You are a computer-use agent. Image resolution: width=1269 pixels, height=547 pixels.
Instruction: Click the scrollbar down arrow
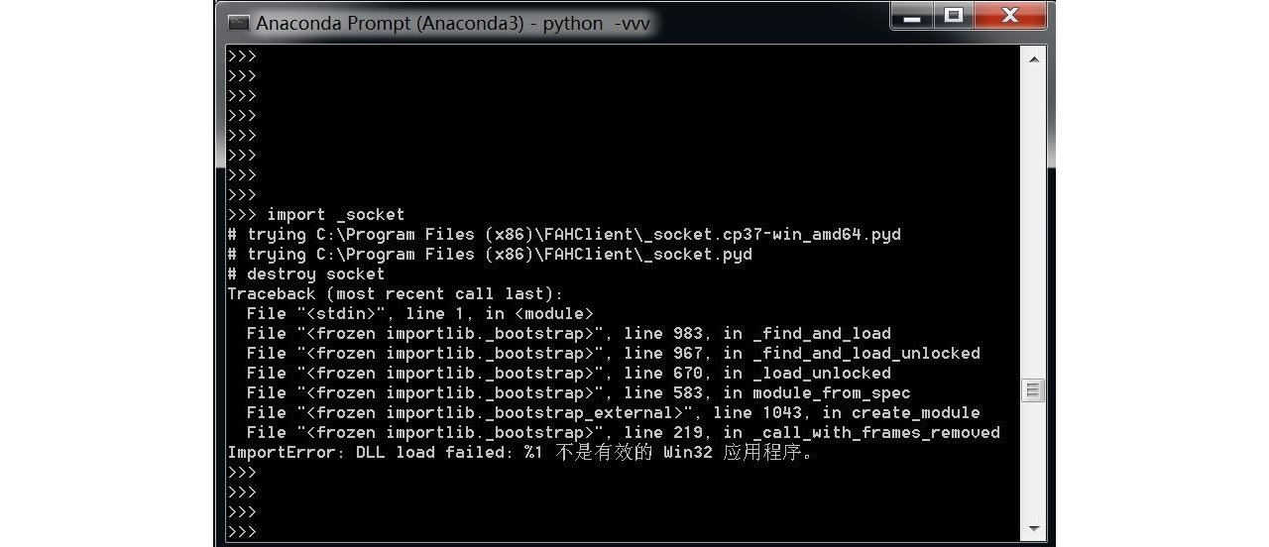point(1033,528)
